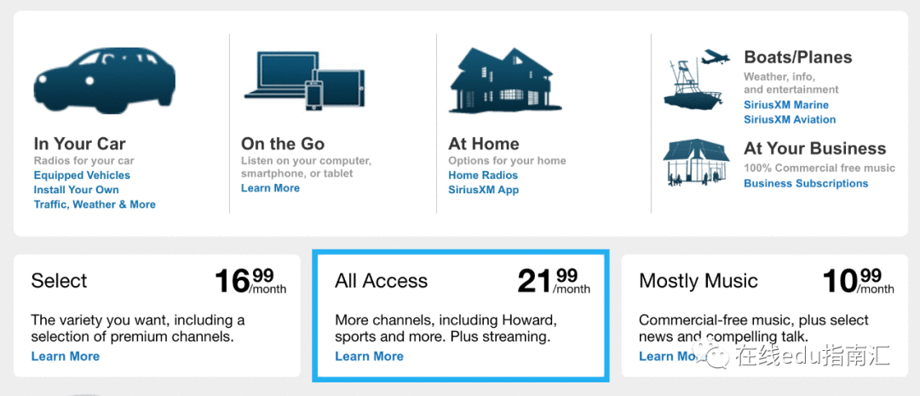Visit the SiriusXM Aviation link

(790, 120)
